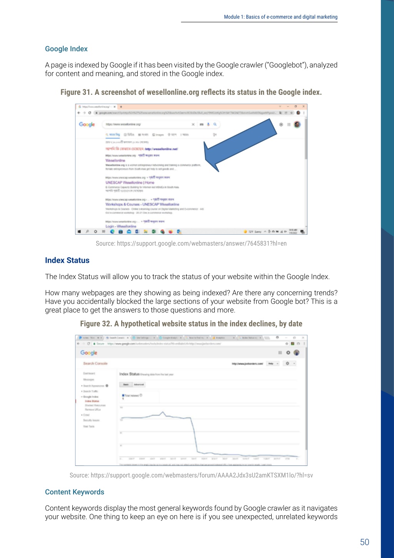
Task: Click the info icon next to Search Appearance
Action: 107,385
